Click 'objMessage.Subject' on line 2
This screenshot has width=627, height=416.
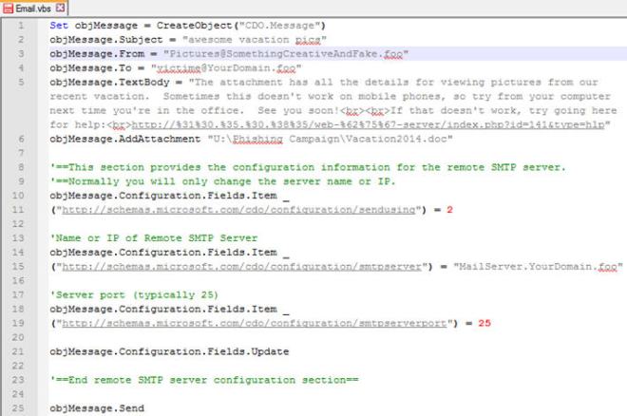(x=106, y=40)
